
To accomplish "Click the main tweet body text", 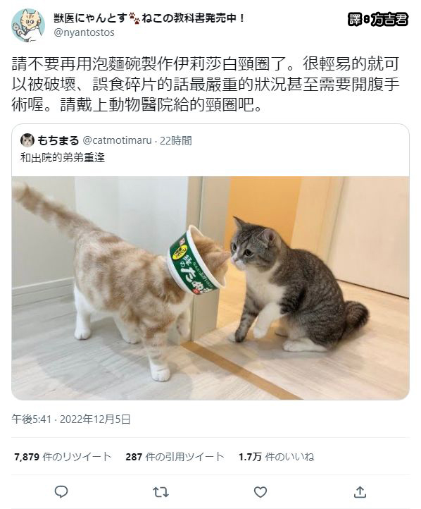I will pos(205,85).
